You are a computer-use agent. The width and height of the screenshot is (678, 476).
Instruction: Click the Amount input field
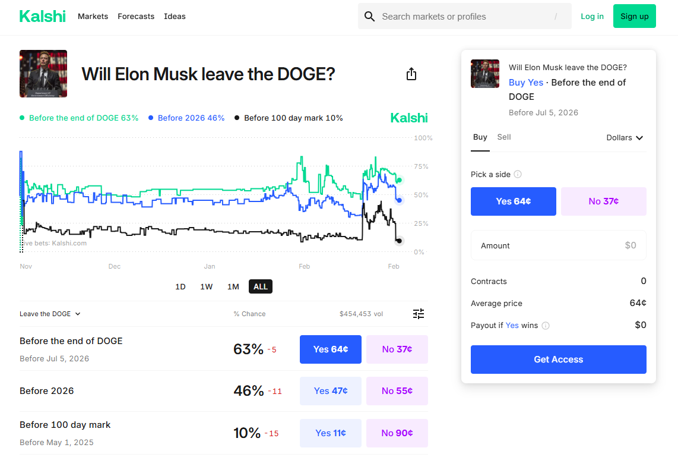(558, 245)
